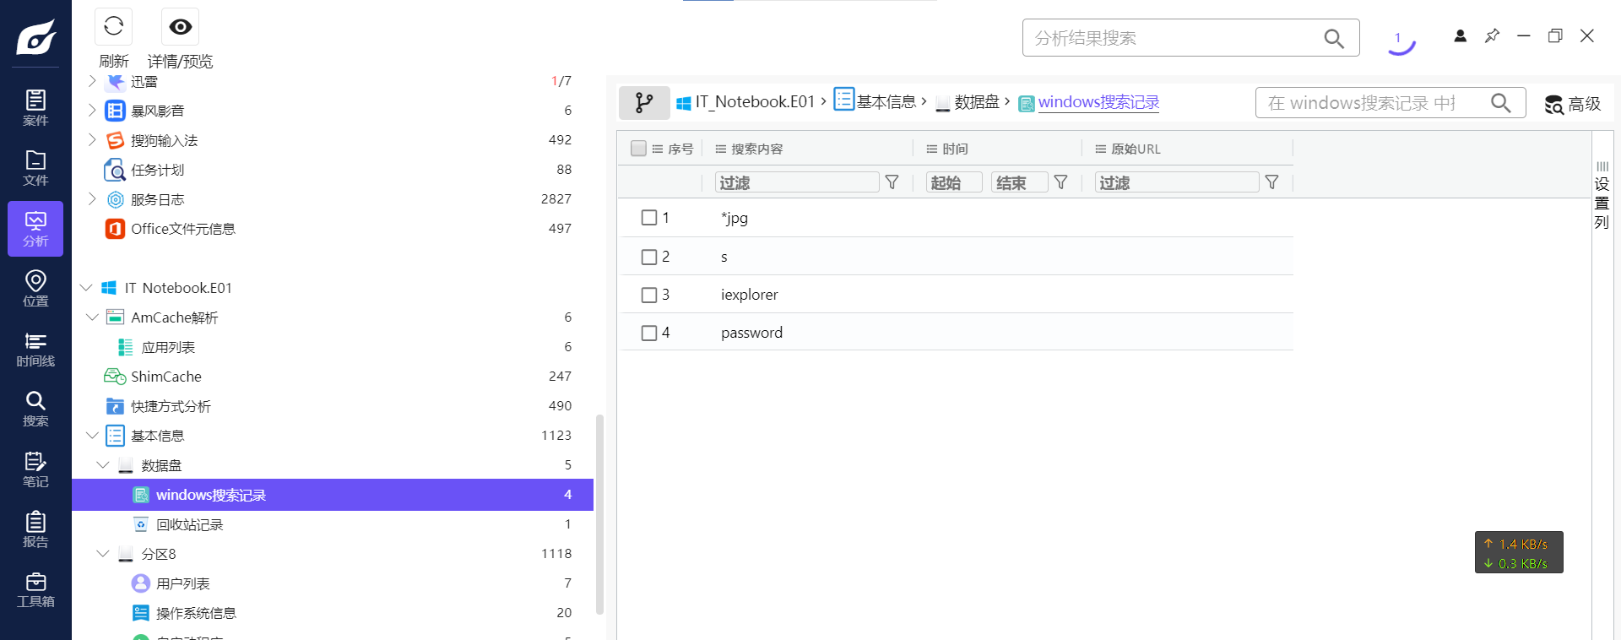Expand the 迅雷 tree node
This screenshot has width=1621, height=640.
[92, 81]
